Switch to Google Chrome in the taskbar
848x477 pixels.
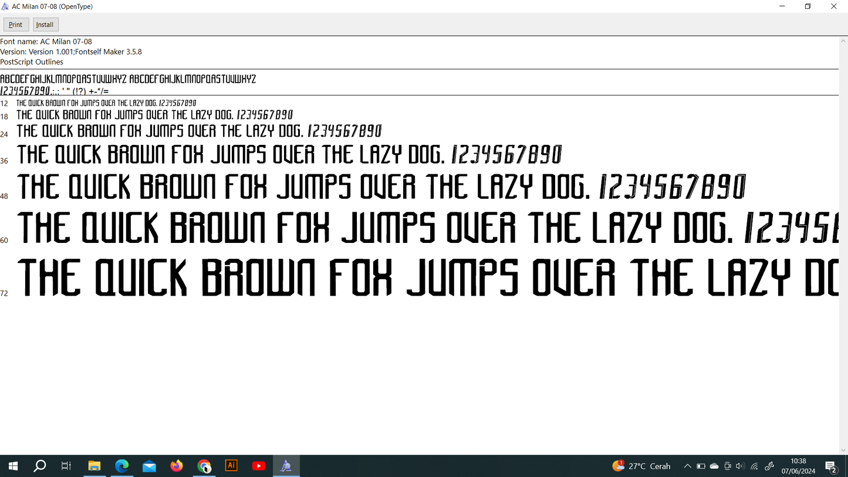coord(204,466)
